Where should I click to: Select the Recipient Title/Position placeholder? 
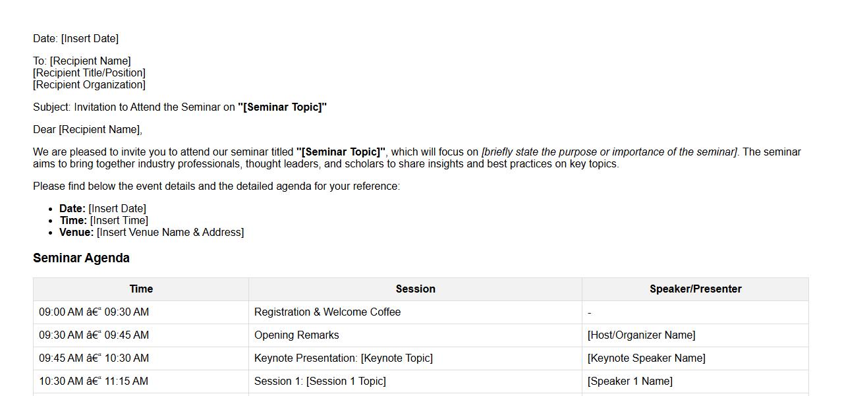tap(89, 73)
